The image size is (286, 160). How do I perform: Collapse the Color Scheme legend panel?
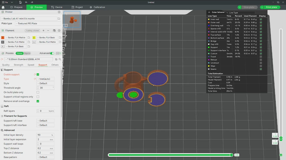click(209, 12)
